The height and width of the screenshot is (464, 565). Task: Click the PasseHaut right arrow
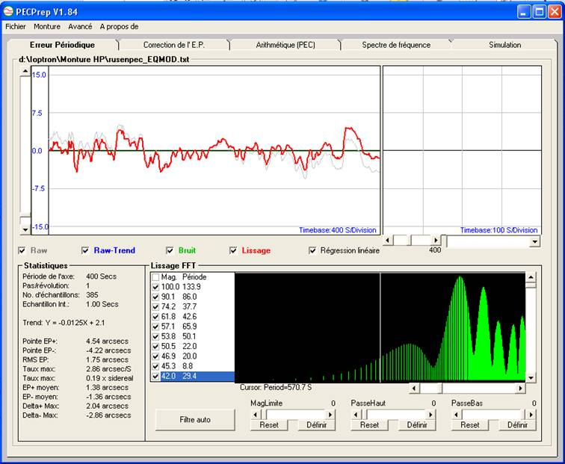coord(431,414)
